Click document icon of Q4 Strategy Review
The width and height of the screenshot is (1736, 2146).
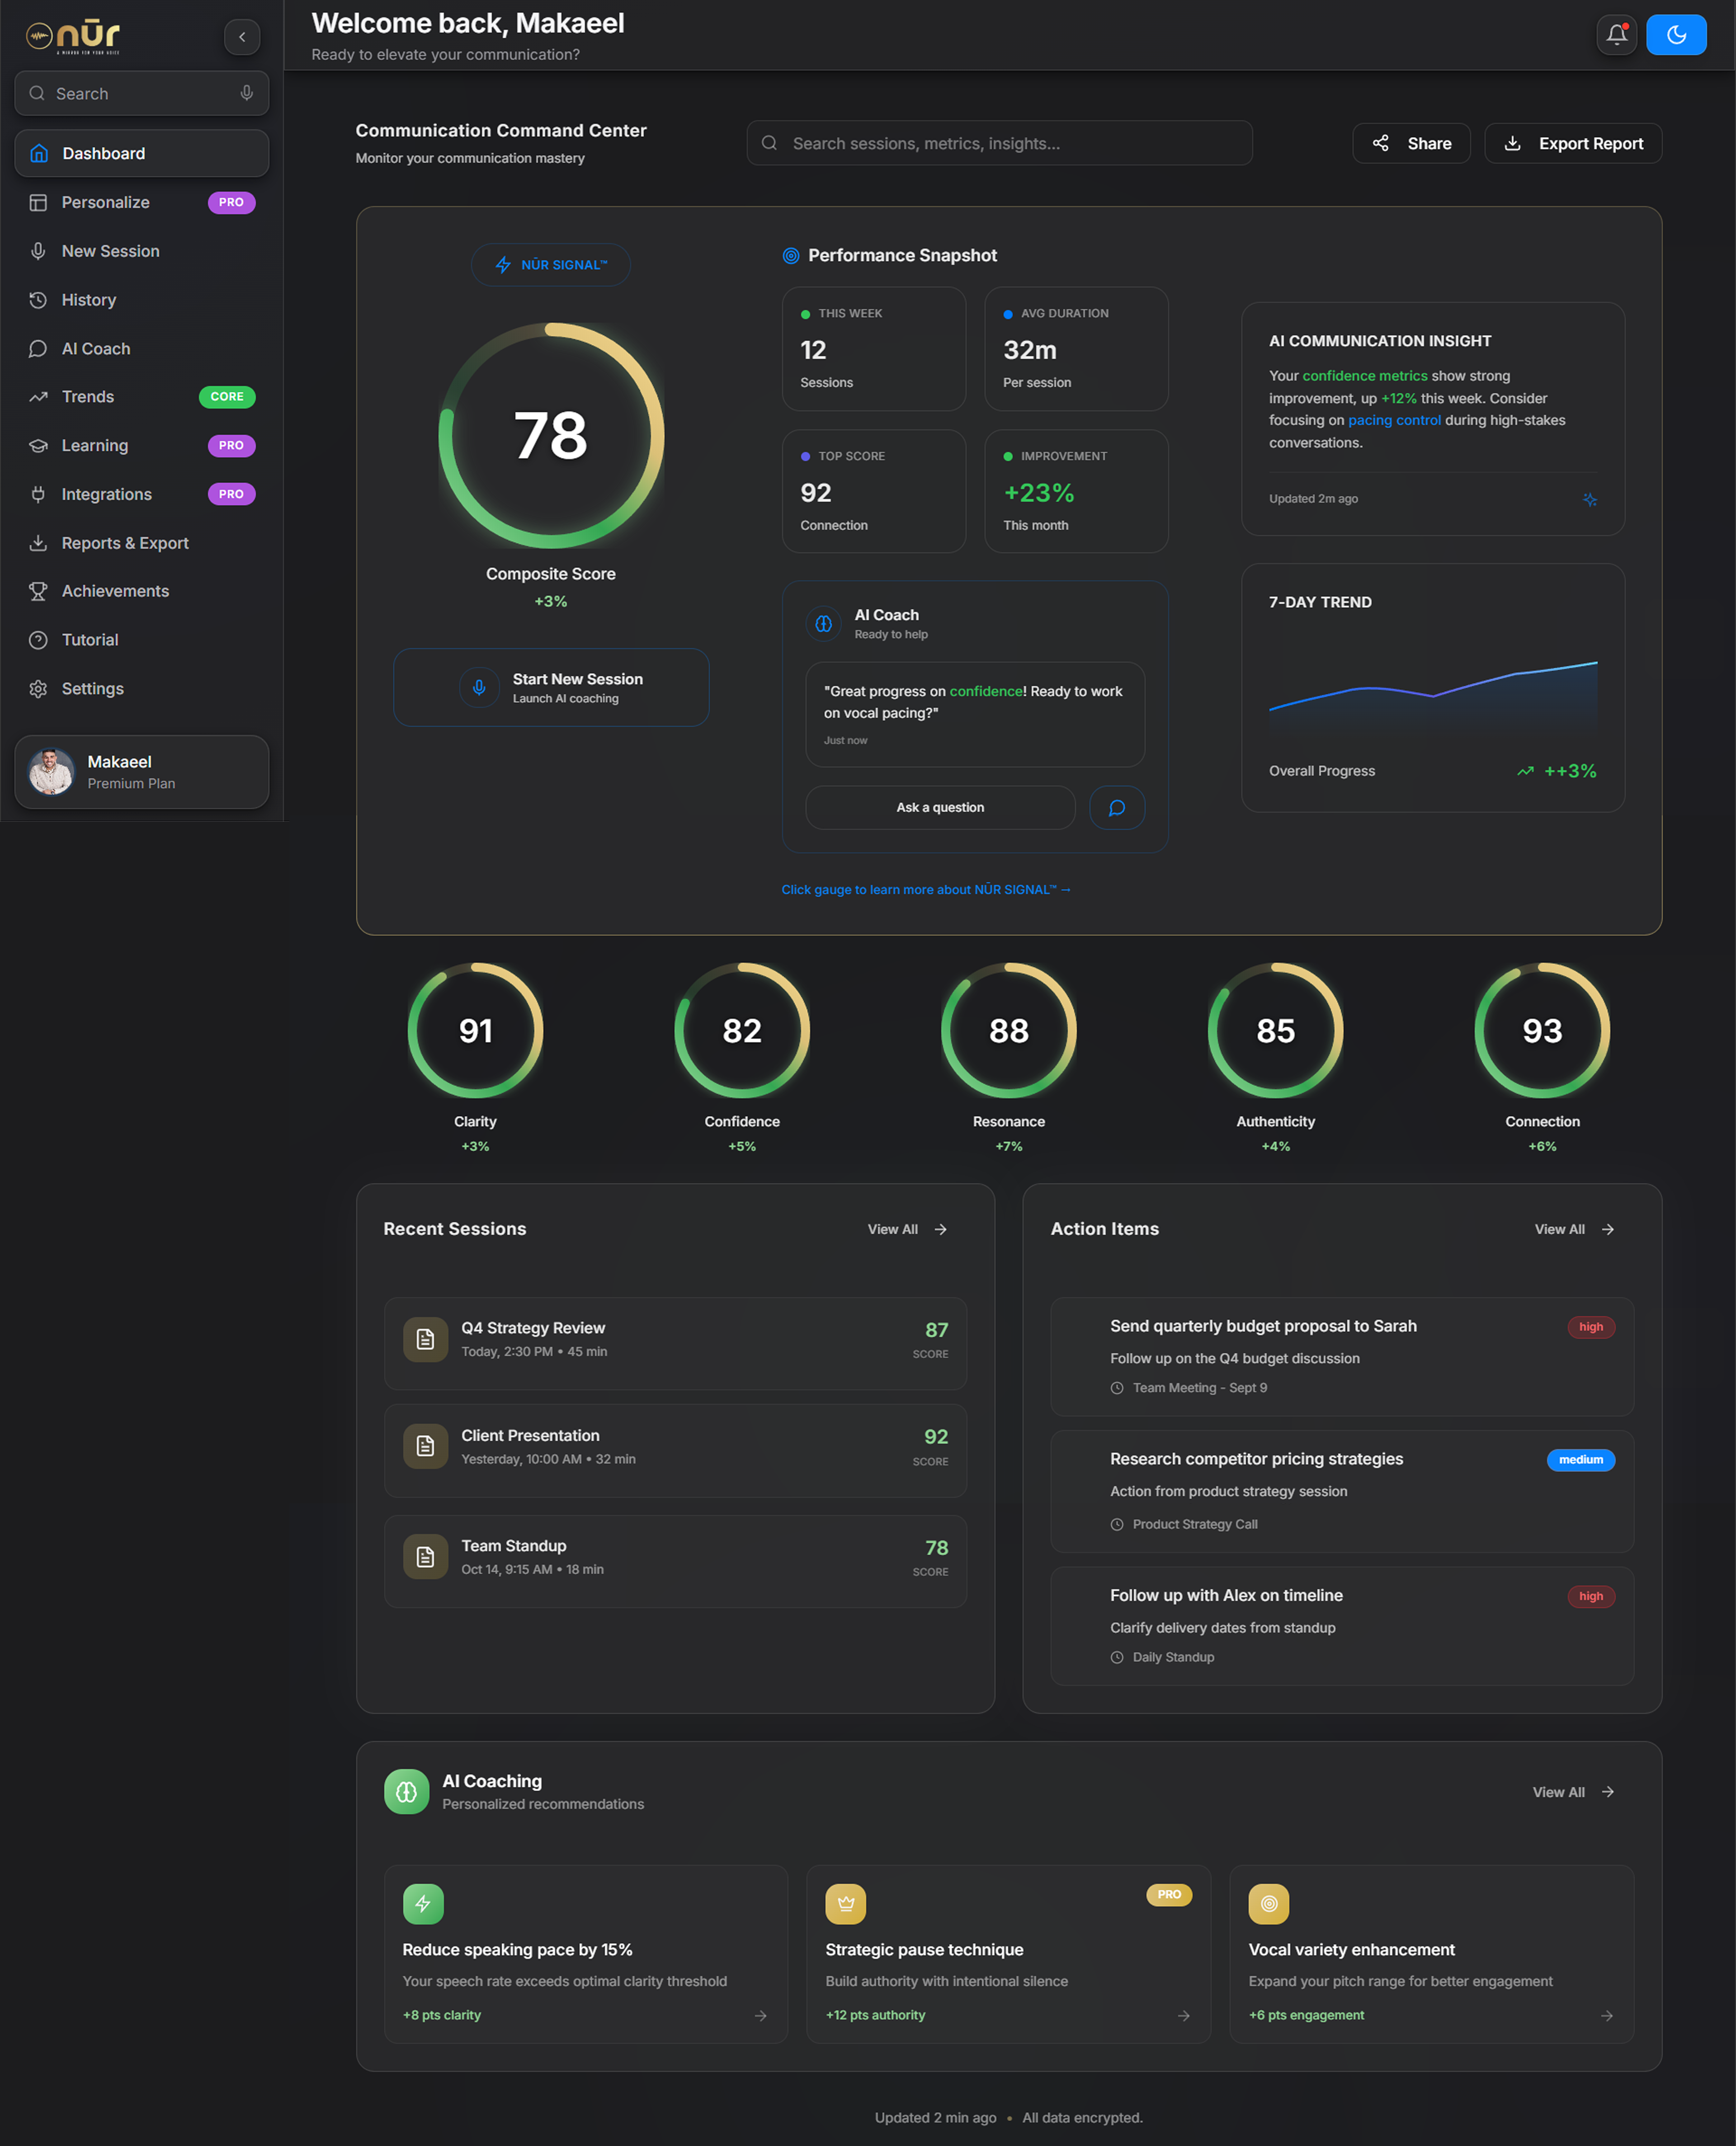click(x=425, y=1339)
